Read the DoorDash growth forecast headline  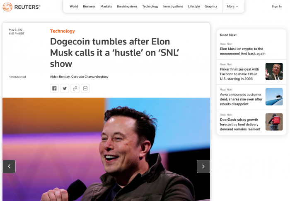240,125
